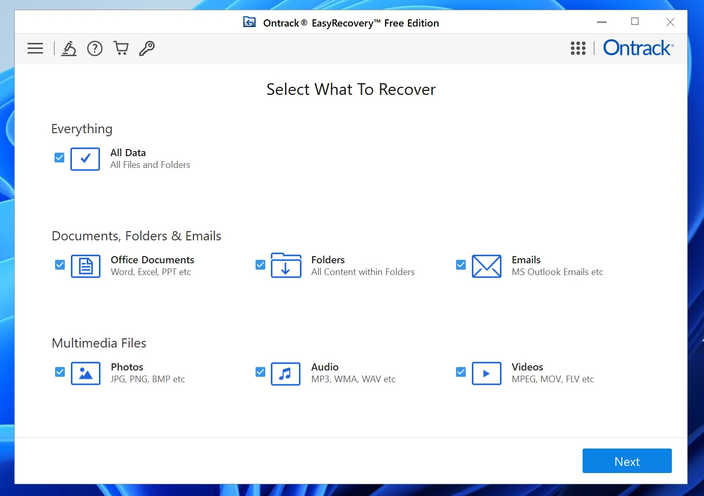This screenshot has width=704, height=496.
Task: Click the "Folders" label text
Action: [x=328, y=260]
